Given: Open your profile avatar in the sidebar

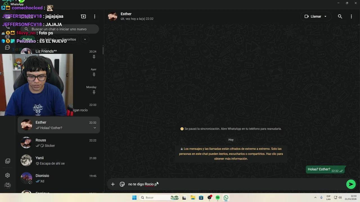Looking at the screenshot, I should pos(8,185).
